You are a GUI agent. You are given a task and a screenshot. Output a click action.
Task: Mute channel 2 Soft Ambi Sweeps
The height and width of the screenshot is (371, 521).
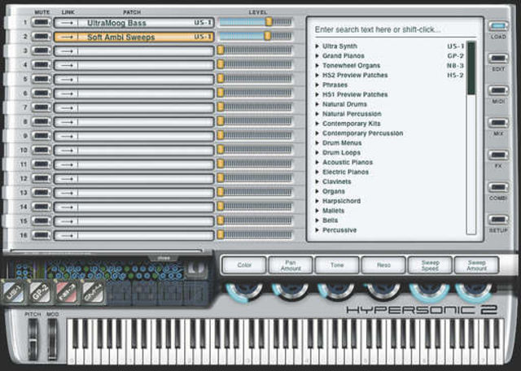coord(42,37)
